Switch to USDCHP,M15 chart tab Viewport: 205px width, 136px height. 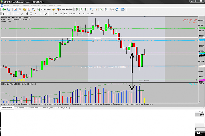click(62, 108)
